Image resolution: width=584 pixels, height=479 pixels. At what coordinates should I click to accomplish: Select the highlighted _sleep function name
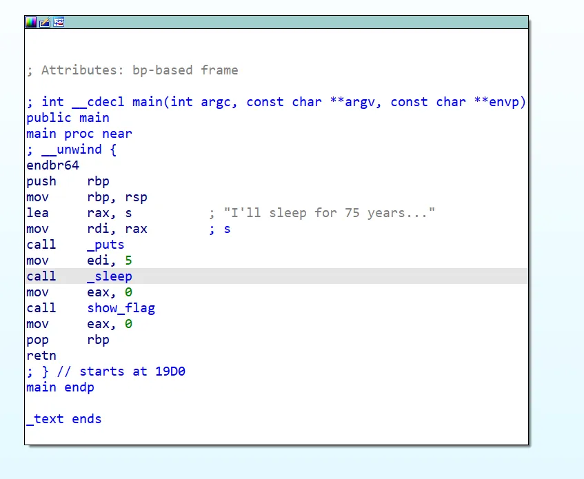pyautogui.click(x=109, y=276)
